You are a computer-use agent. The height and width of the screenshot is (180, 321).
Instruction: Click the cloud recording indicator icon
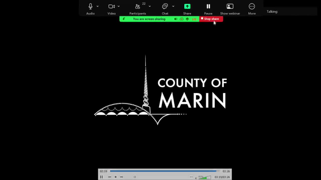pyautogui.click(x=182, y=19)
